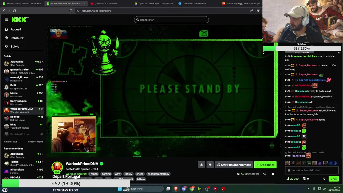This screenshot has width=343, height=193.
Task: Open Brave shields icon in the address bar
Action: [258, 11]
